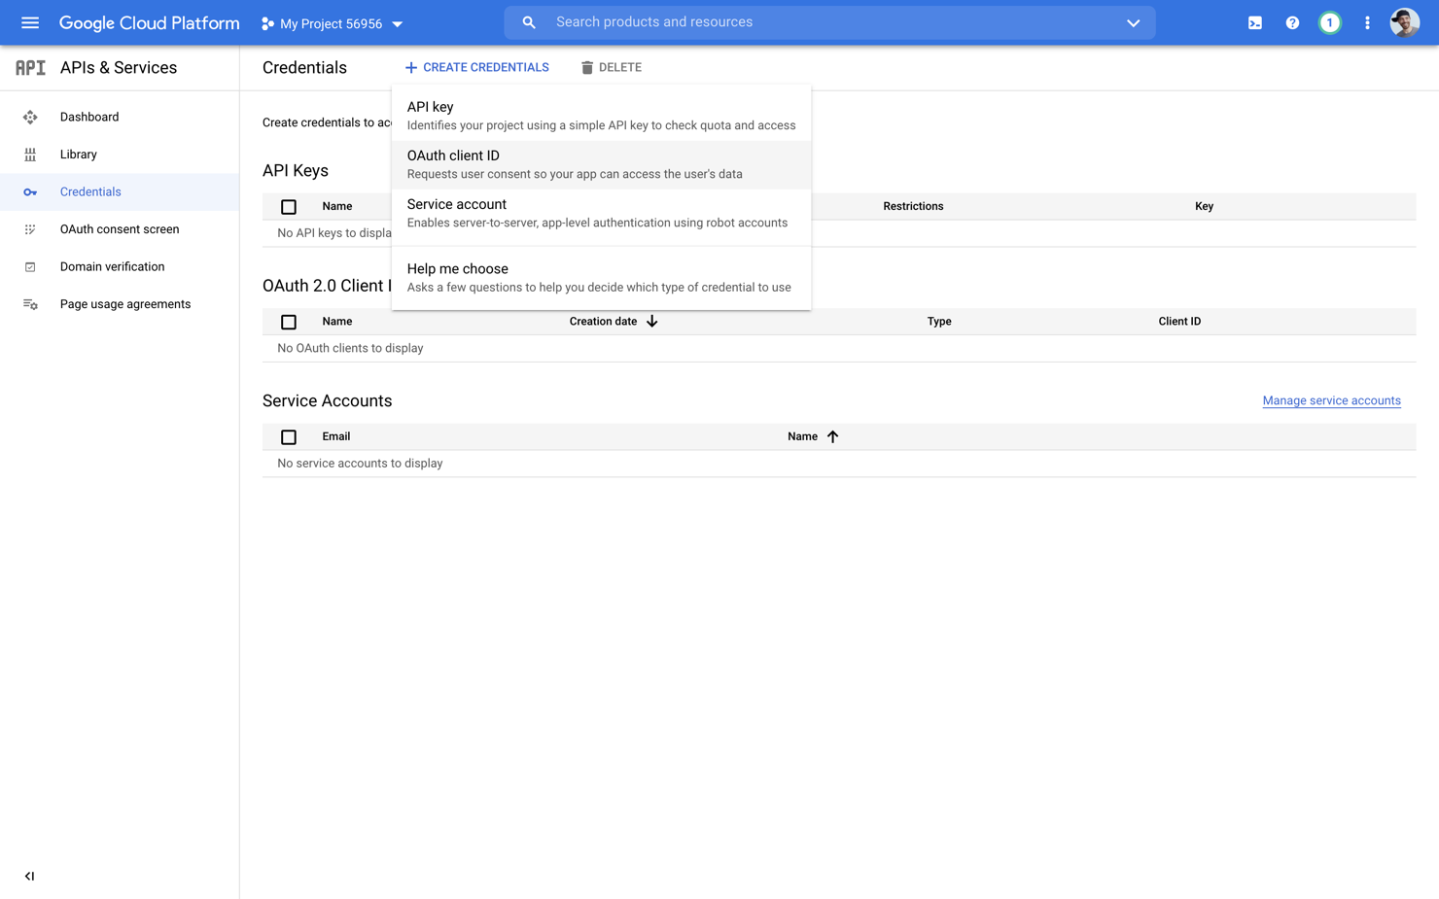The width and height of the screenshot is (1439, 899).
Task: Open the My Project 56956 project selector
Action: pos(331,22)
